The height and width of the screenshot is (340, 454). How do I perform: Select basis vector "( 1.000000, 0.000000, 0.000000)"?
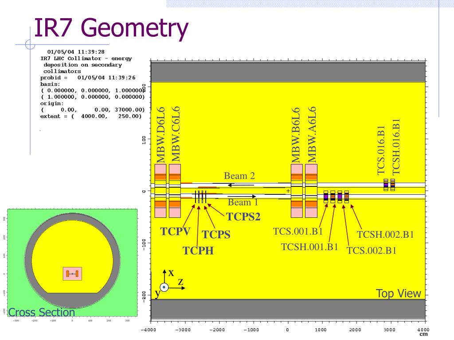coord(93,97)
